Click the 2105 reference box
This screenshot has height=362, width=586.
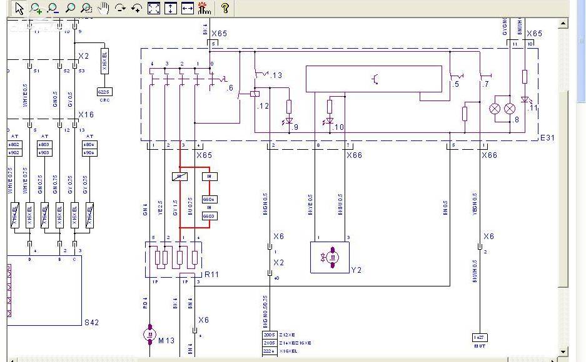(270, 343)
